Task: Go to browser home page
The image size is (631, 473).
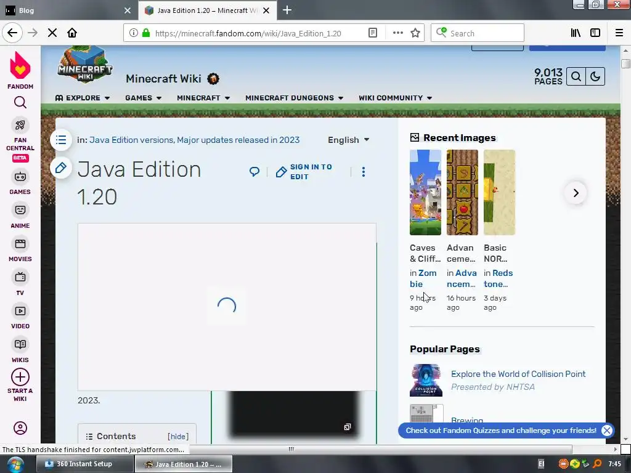Action: pos(72,33)
